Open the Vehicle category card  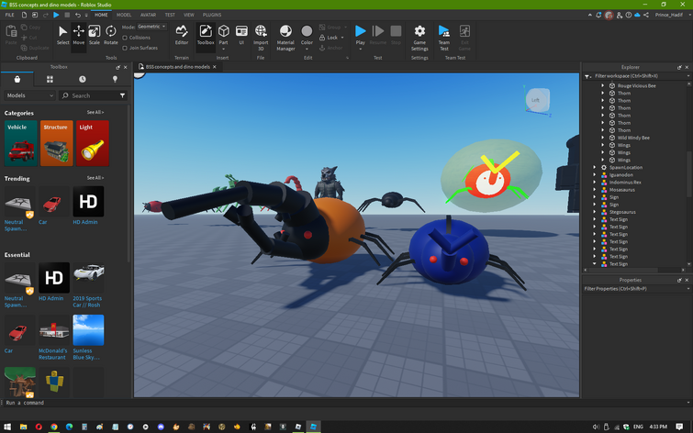(x=21, y=143)
